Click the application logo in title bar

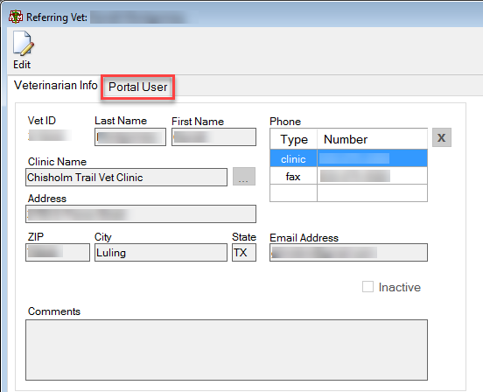click(x=16, y=17)
